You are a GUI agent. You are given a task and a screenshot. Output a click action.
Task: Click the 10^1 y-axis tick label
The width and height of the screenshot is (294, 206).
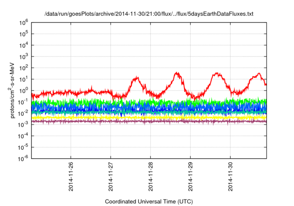(23, 79)
